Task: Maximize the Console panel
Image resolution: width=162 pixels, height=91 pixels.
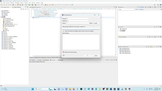Action: 116,60
